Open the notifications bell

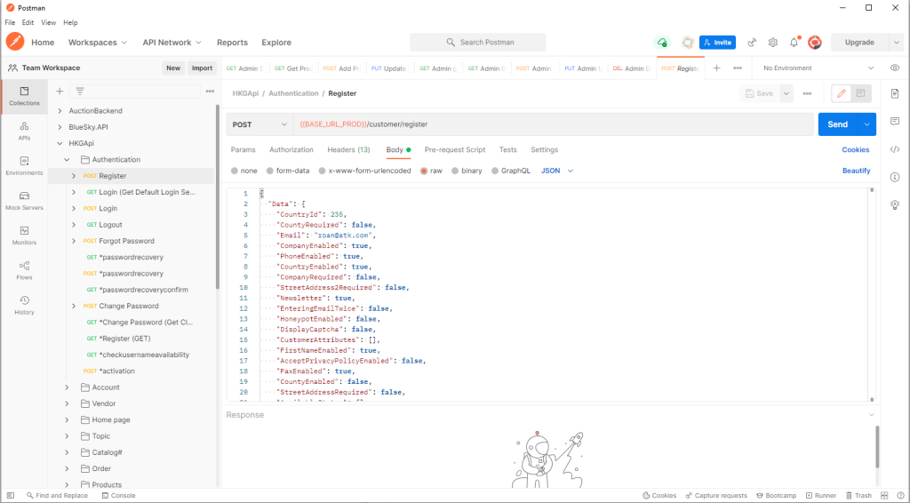point(794,43)
